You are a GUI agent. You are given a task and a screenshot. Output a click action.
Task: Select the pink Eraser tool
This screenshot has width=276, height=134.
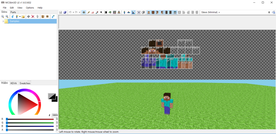[92, 12]
